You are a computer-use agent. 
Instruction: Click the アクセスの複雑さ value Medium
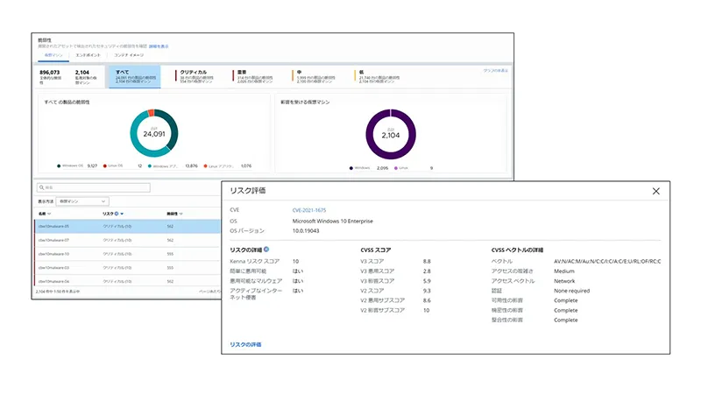(x=564, y=271)
